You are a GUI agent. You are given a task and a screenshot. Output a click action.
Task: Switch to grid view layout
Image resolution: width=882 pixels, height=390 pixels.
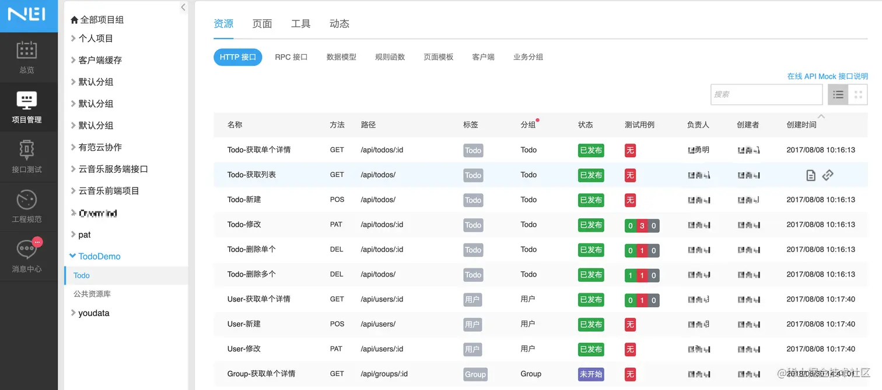click(858, 94)
